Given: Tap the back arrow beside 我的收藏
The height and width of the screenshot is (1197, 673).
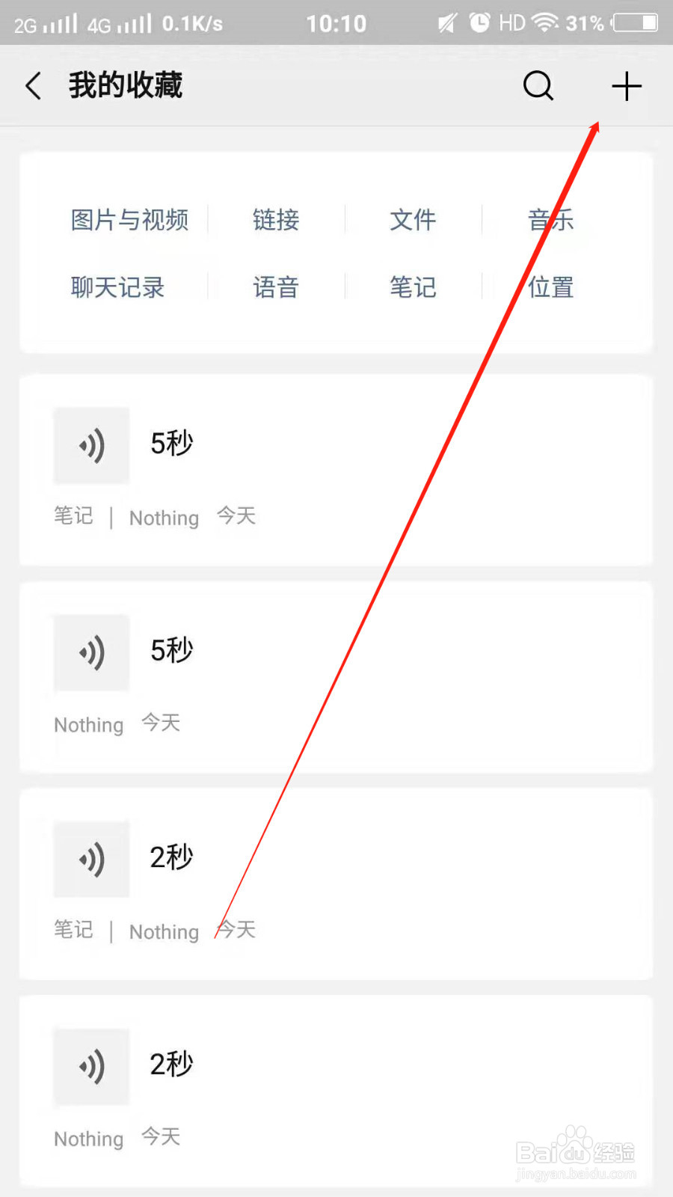Looking at the screenshot, I should pos(33,86).
